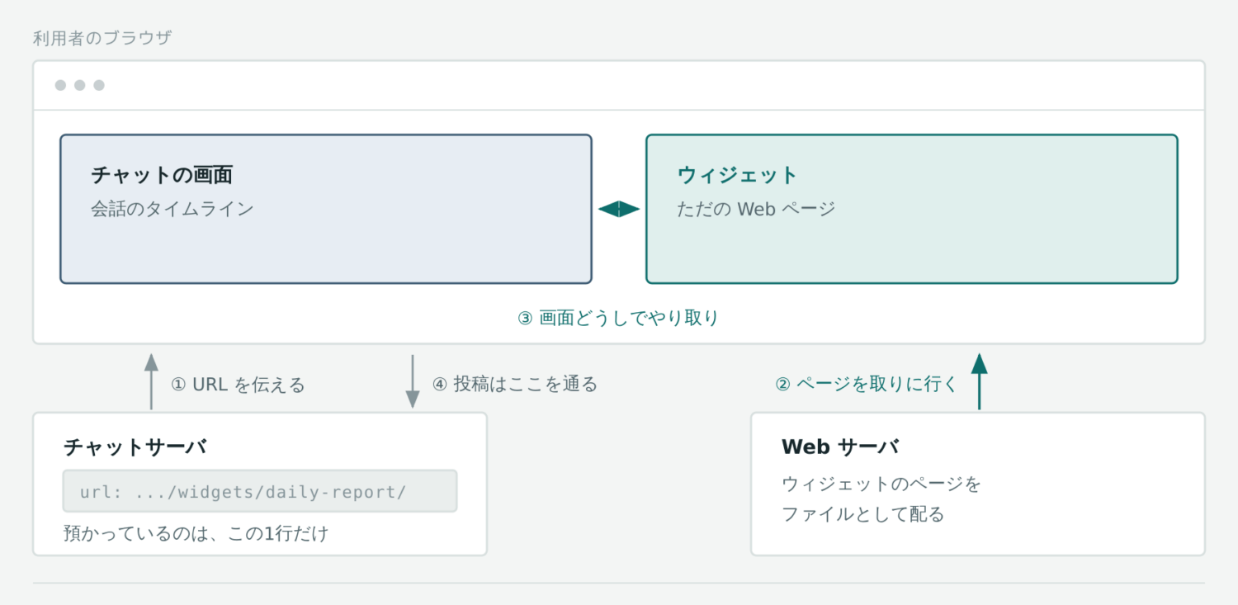
Task: Select the チャットの画面 panel
Action: click(326, 209)
